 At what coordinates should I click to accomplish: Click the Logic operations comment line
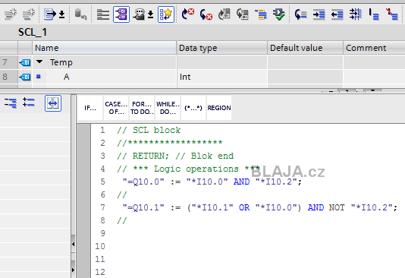(x=188, y=169)
